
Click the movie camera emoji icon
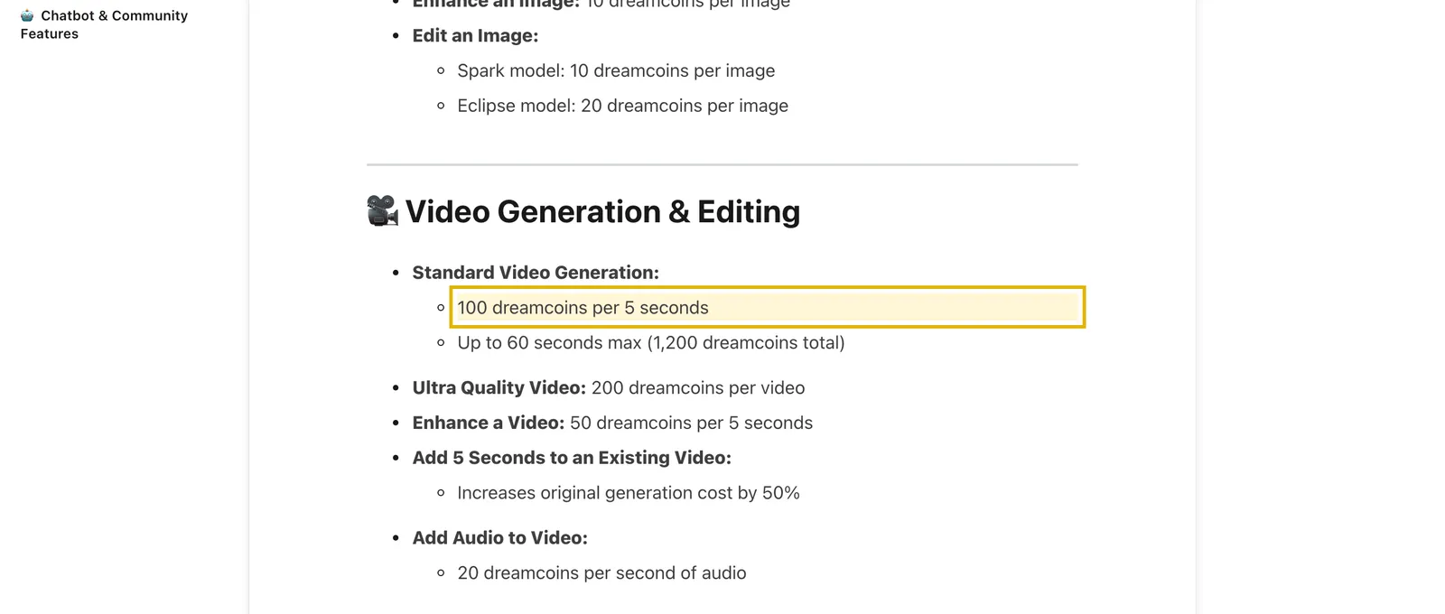[x=383, y=210]
